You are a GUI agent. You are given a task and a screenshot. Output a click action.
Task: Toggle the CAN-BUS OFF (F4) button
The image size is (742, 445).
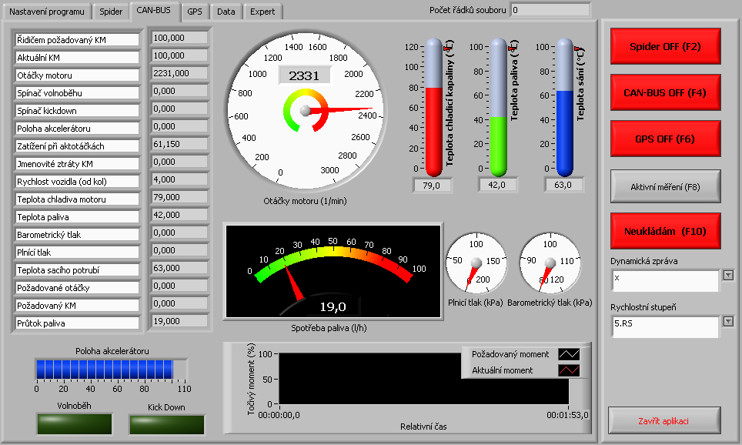click(x=665, y=93)
